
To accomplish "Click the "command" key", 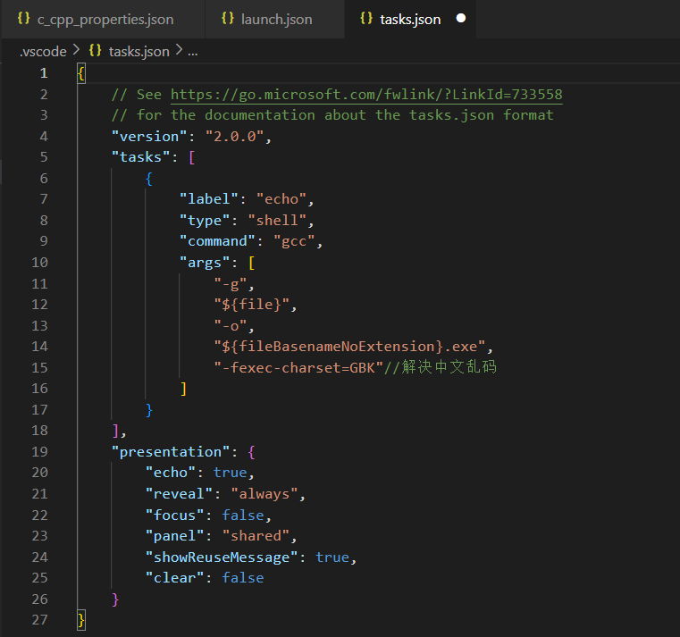I will pyautogui.click(x=217, y=241).
